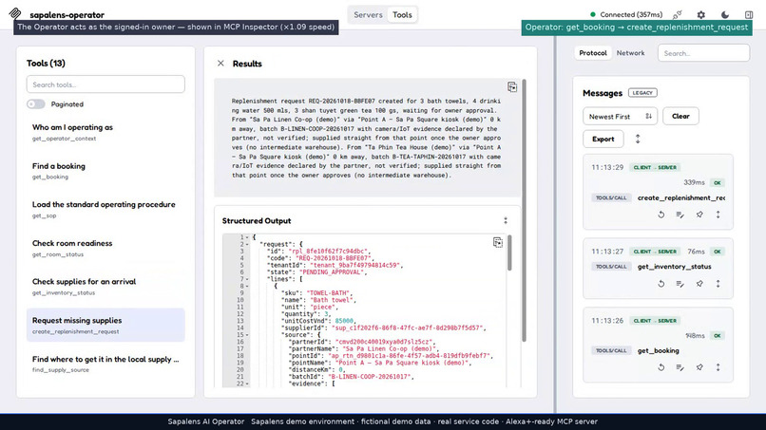This screenshot has height=430, width=766.
Task: Click the "PENDING_APPROVAL" state value
Action: (332, 272)
